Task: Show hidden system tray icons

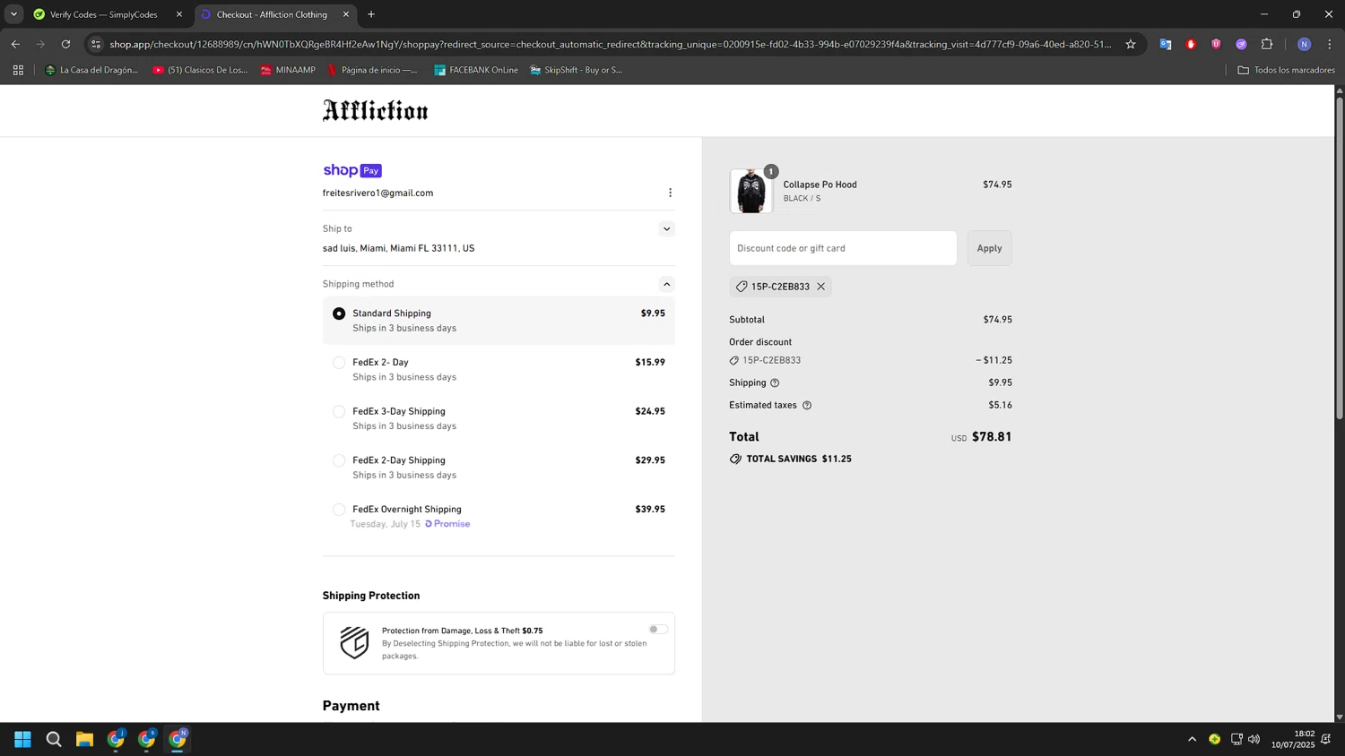Action: (x=1192, y=739)
